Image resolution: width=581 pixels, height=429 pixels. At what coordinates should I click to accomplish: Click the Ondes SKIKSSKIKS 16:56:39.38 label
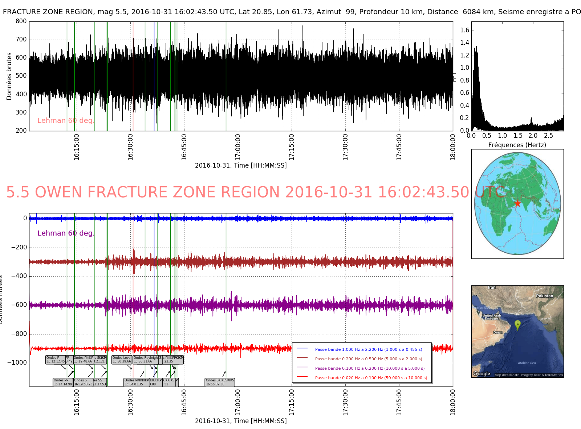[220, 382]
